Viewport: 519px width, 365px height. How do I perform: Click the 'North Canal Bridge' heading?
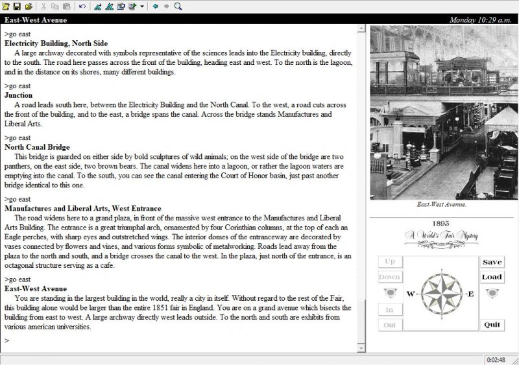tap(37, 147)
